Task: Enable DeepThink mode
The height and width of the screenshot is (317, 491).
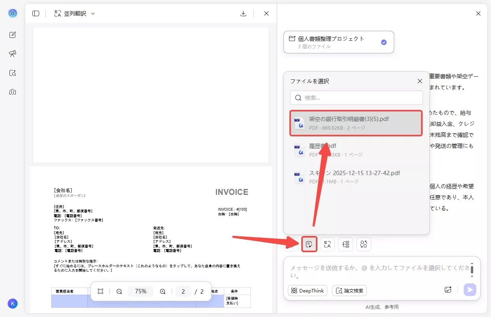Action: coord(307,290)
